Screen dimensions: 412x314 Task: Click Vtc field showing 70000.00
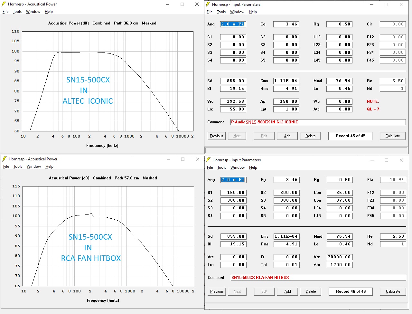coord(340,257)
